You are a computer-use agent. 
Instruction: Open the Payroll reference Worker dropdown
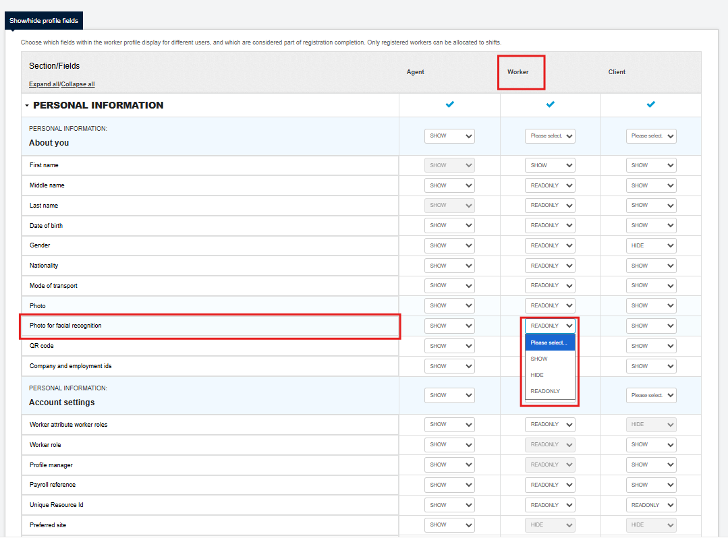point(550,484)
